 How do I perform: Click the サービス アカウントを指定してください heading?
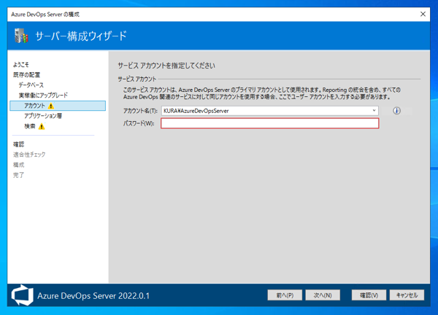[x=166, y=66]
